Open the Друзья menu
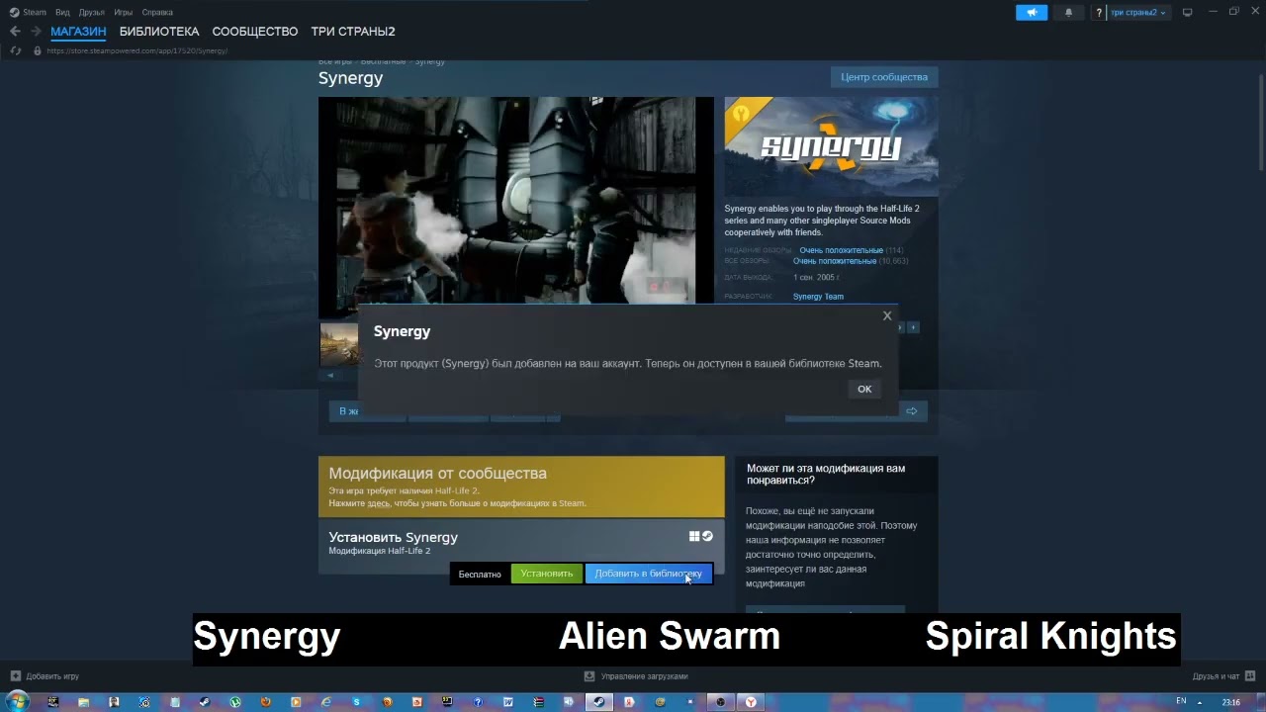 click(91, 12)
